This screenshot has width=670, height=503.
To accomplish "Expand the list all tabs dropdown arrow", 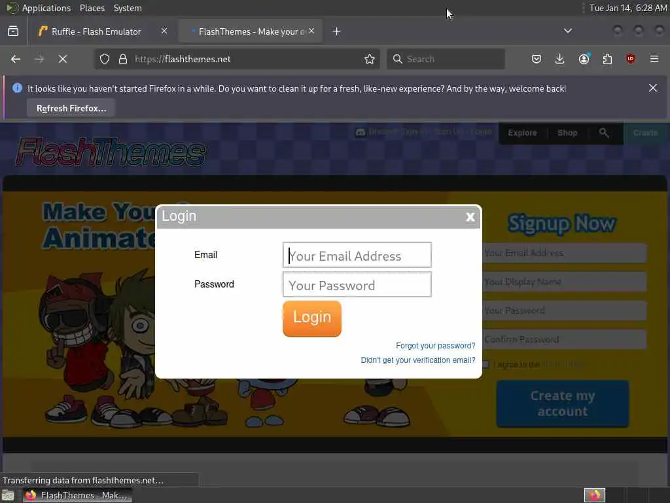I will [x=567, y=31].
